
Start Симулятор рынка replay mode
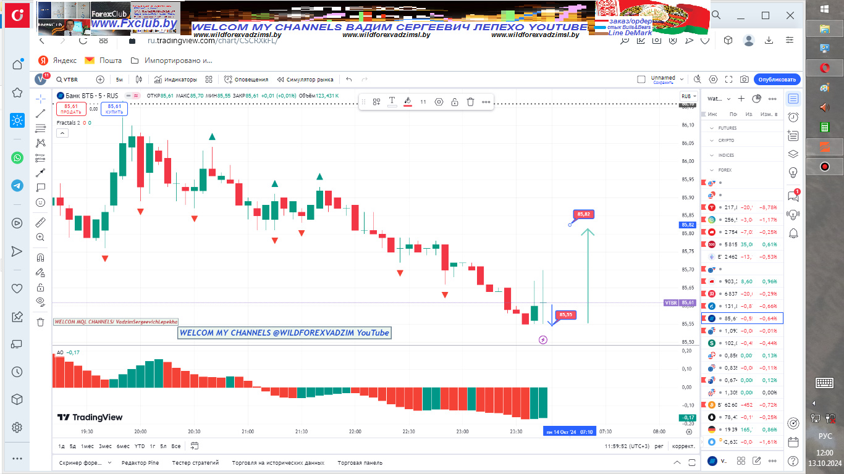(305, 80)
